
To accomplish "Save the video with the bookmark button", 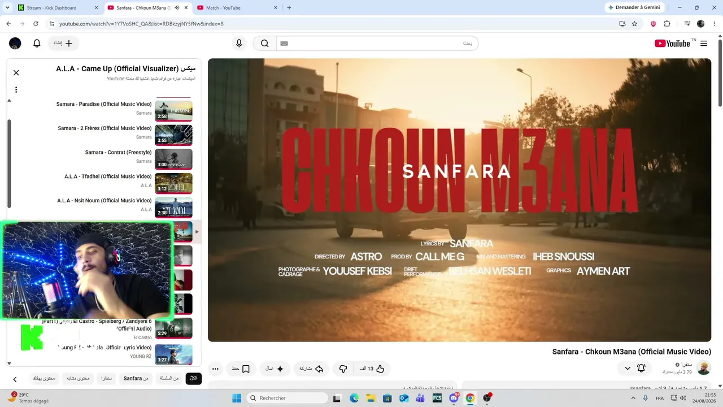I will (241, 369).
